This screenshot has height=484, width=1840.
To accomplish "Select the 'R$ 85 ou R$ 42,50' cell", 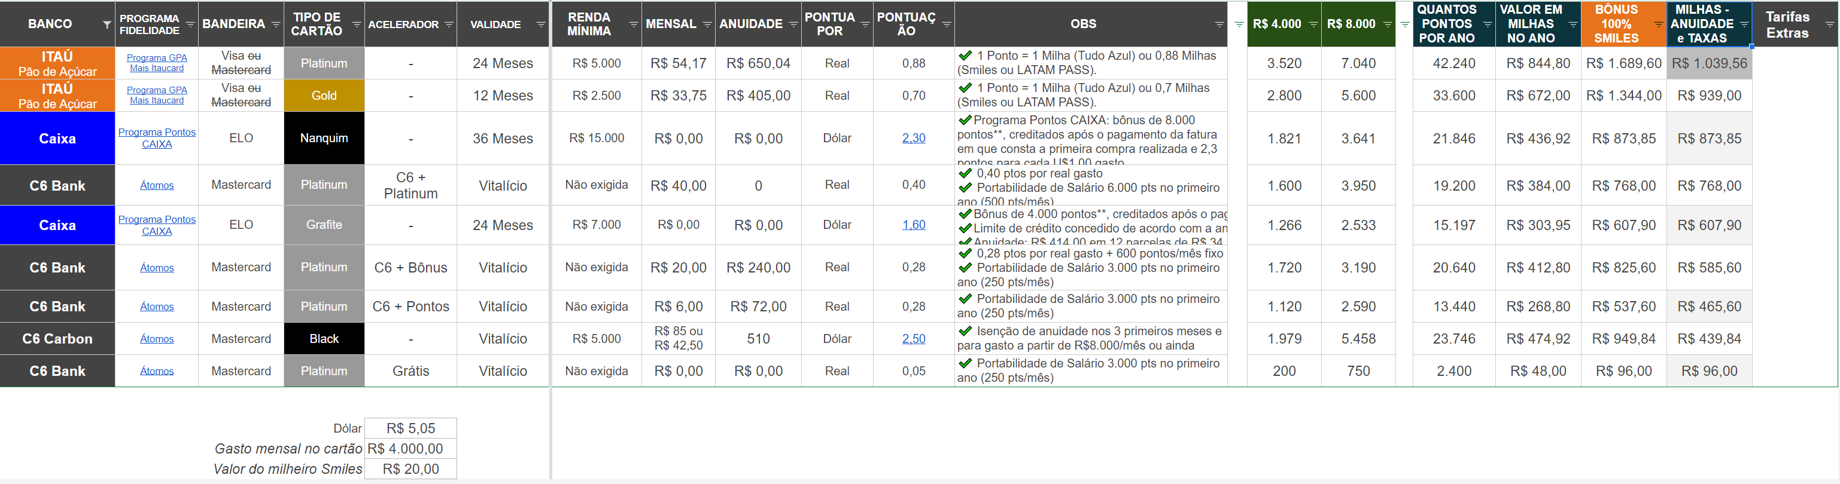I will click(x=679, y=339).
